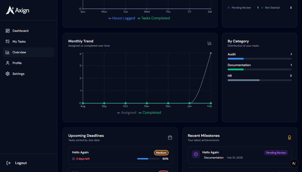Click the Axign logo icon
This screenshot has height=172, width=302.
tap(10, 10)
